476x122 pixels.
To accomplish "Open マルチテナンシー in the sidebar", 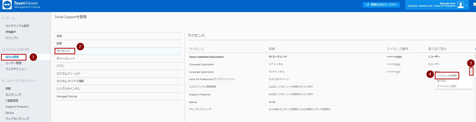I will (x=16, y=69).
